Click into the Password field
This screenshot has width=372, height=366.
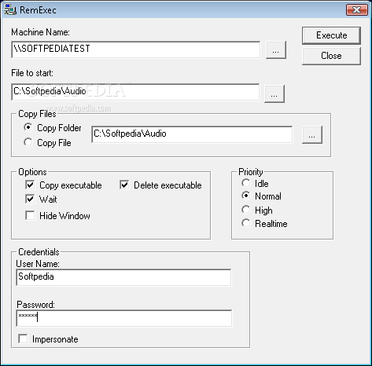click(x=124, y=318)
